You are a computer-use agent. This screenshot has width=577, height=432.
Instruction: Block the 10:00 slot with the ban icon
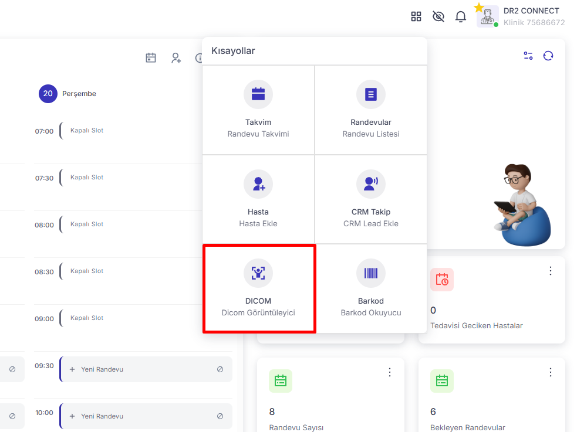220,416
